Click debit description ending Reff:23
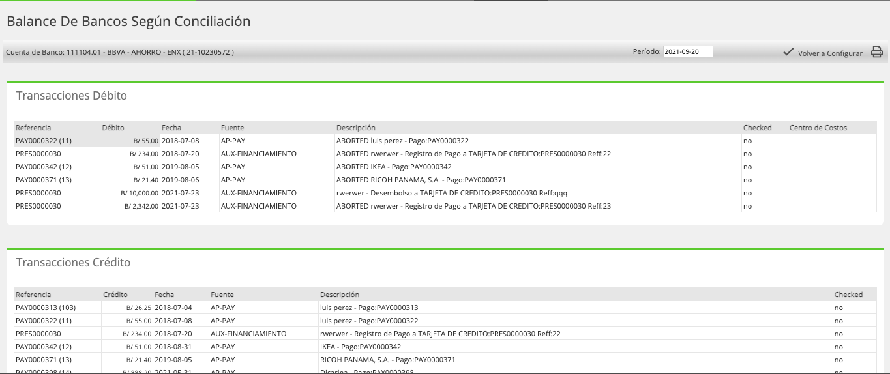 473,206
